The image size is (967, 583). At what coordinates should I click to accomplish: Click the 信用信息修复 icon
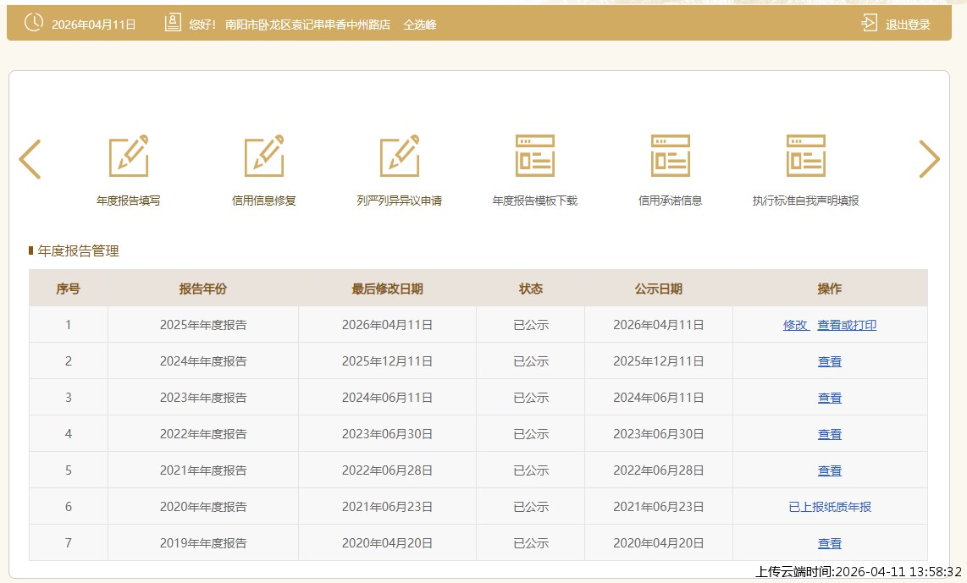(x=264, y=157)
